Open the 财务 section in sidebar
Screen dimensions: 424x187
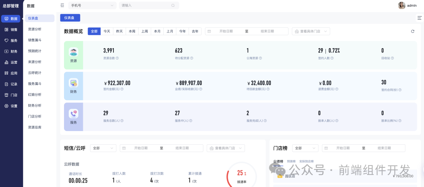click(x=11, y=52)
